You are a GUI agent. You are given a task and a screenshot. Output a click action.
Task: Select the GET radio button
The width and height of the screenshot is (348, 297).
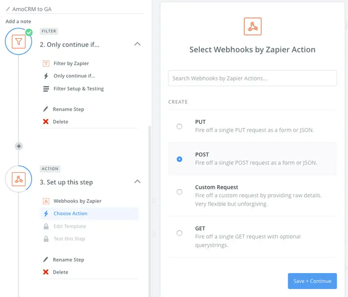[179, 233]
